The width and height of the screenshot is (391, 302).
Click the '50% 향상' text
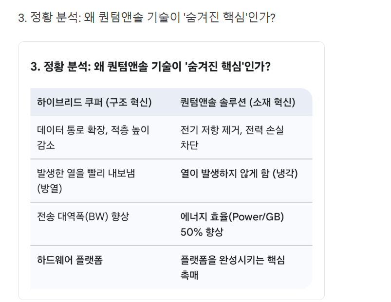point(202,232)
